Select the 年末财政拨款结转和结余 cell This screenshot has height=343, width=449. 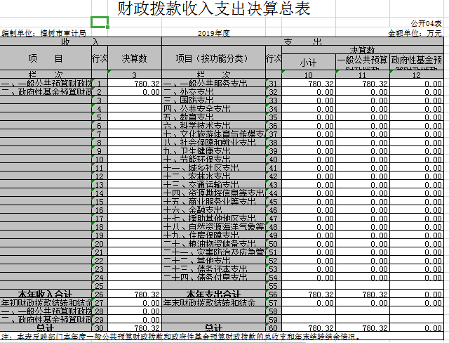[213, 302]
